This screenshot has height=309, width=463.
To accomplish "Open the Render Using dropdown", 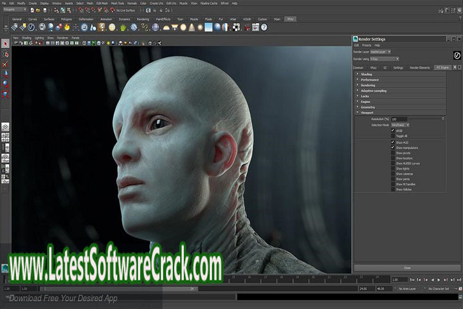I will pyautogui.click(x=385, y=59).
